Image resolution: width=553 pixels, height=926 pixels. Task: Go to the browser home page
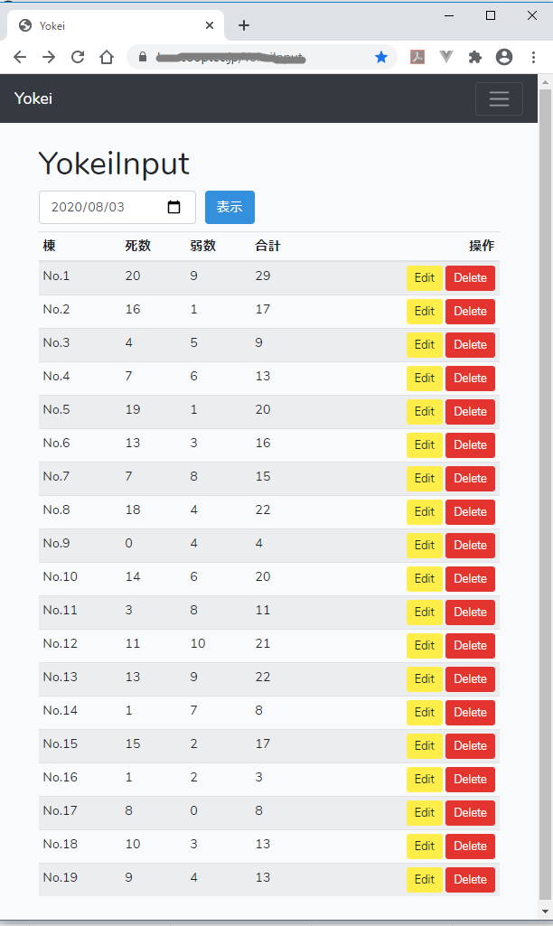coord(107,57)
